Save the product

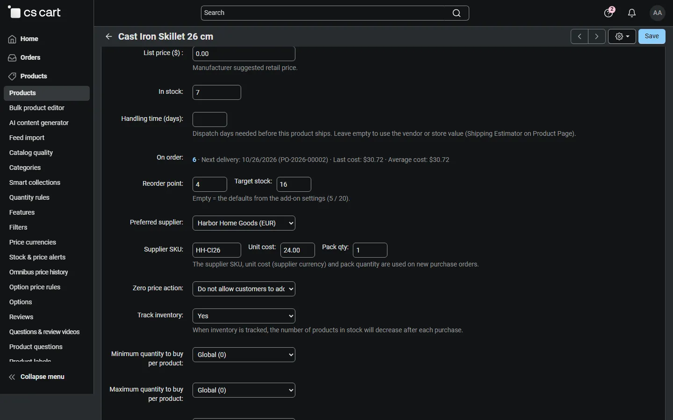(x=652, y=36)
